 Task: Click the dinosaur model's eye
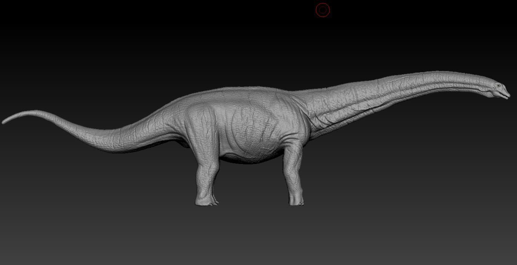pos(499,86)
